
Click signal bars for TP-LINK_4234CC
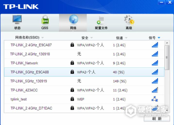click(155, 90)
